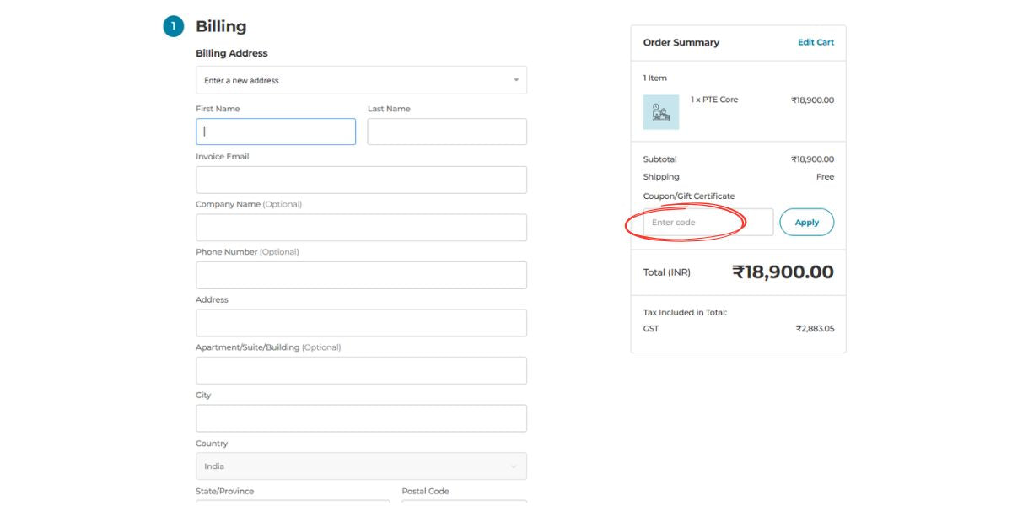The width and height of the screenshot is (1012, 506).
Task: Expand the Country dropdown showing India
Action: click(x=361, y=466)
